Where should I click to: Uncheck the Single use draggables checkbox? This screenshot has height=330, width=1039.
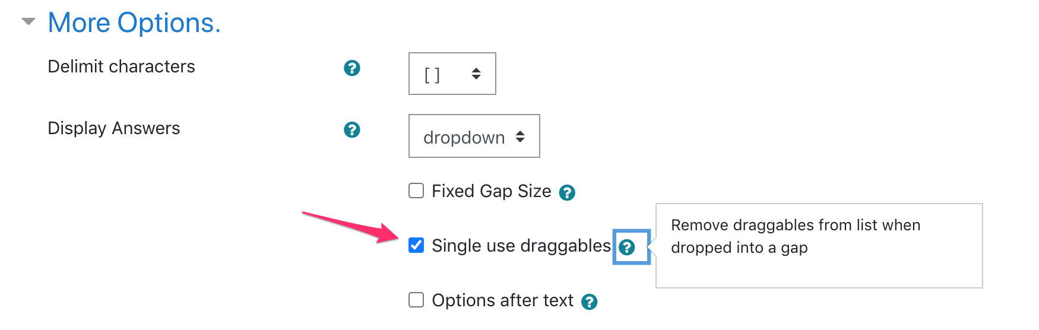(416, 245)
